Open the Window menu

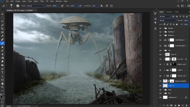point(59,1)
